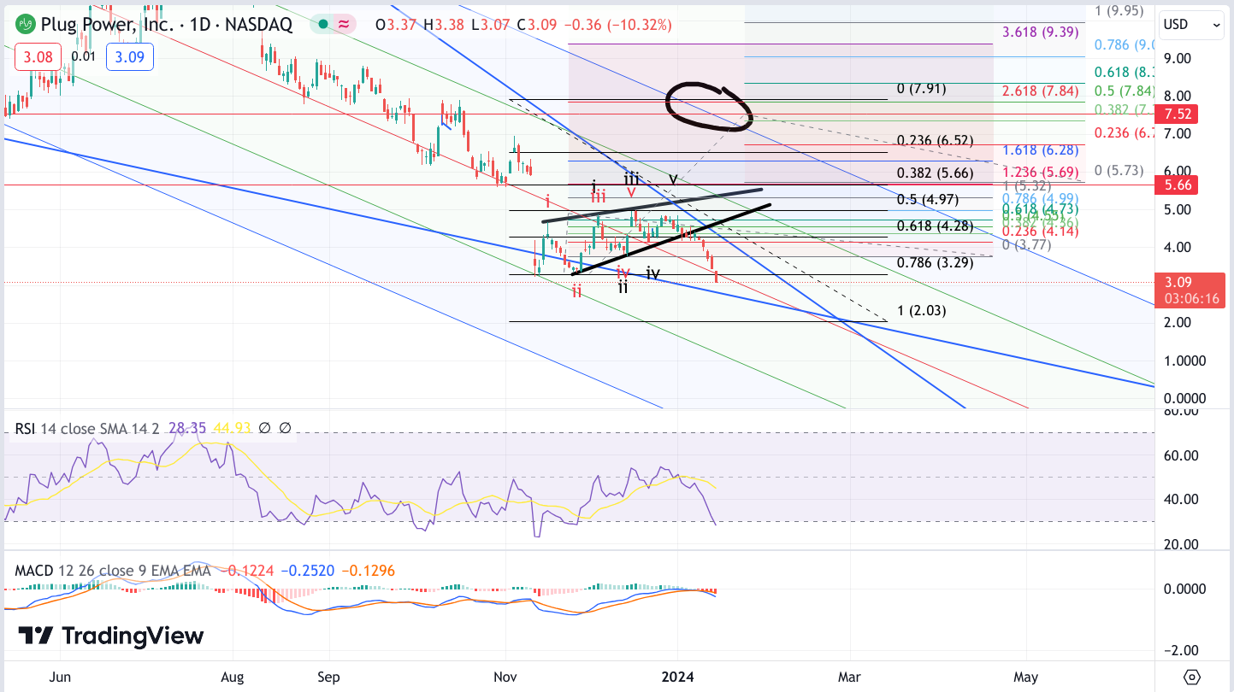Image resolution: width=1234 pixels, height=692 pixels.
Task: Click the 9.00 price scale value
Action: point(1178,58)
